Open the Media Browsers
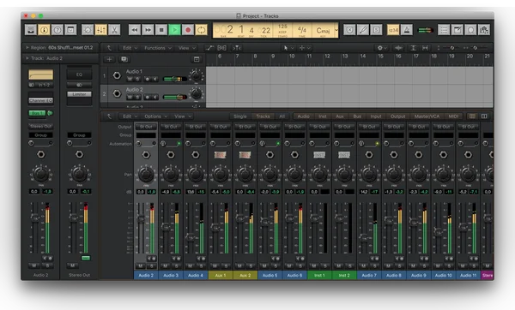The height and width of the screenshot is (310, 515). (x=484, y=30)
